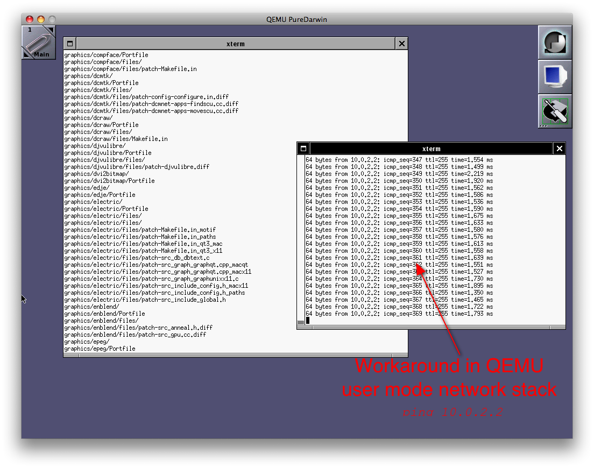Click the line graphics/epeg/Portfile
The width and height of the screenshot is (594, 468).
coord(100,349)
